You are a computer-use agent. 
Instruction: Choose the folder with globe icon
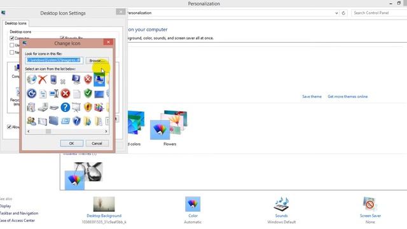88,121
